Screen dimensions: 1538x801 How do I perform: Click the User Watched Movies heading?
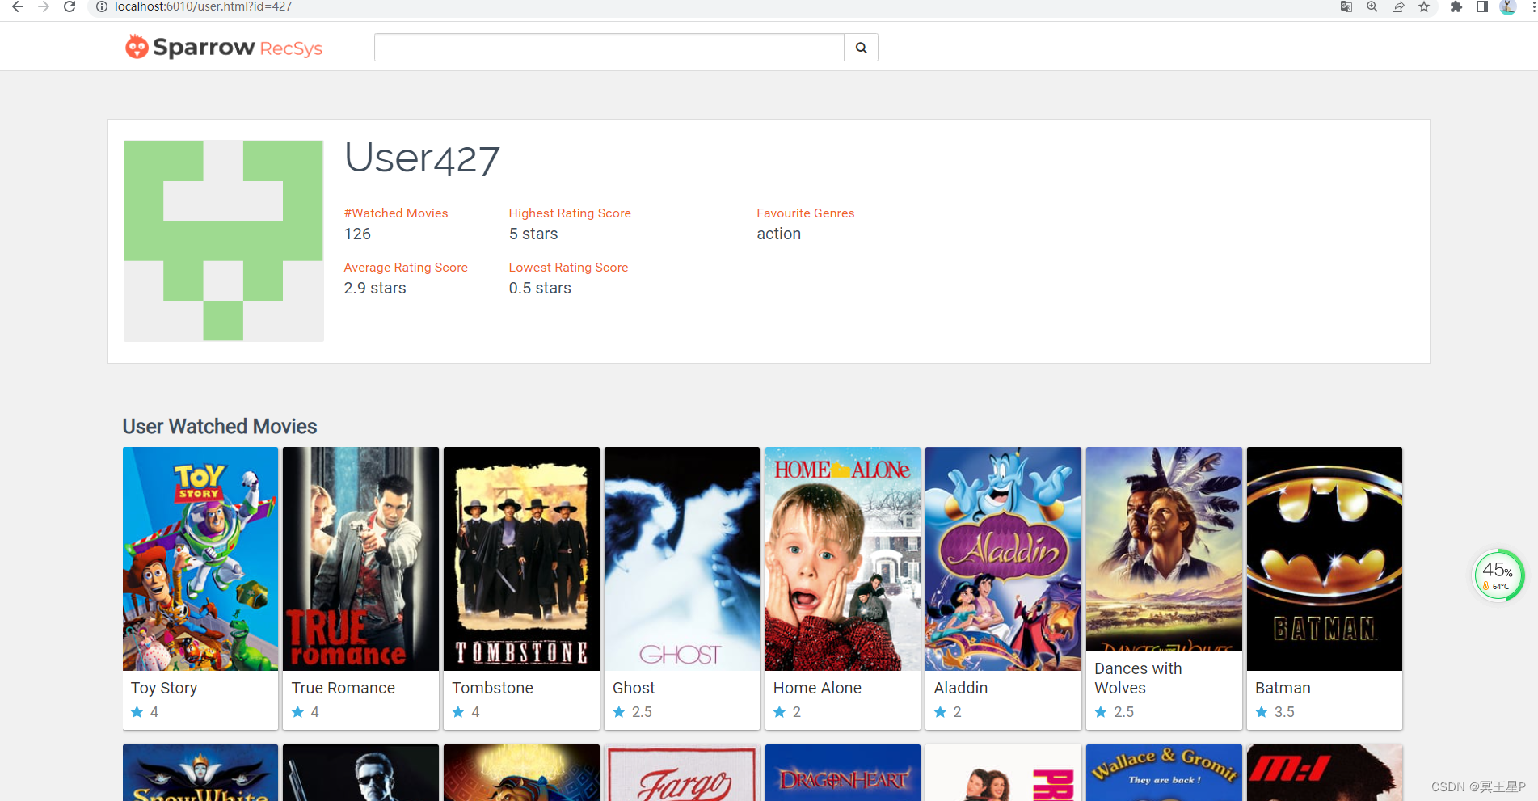[220, 427]
